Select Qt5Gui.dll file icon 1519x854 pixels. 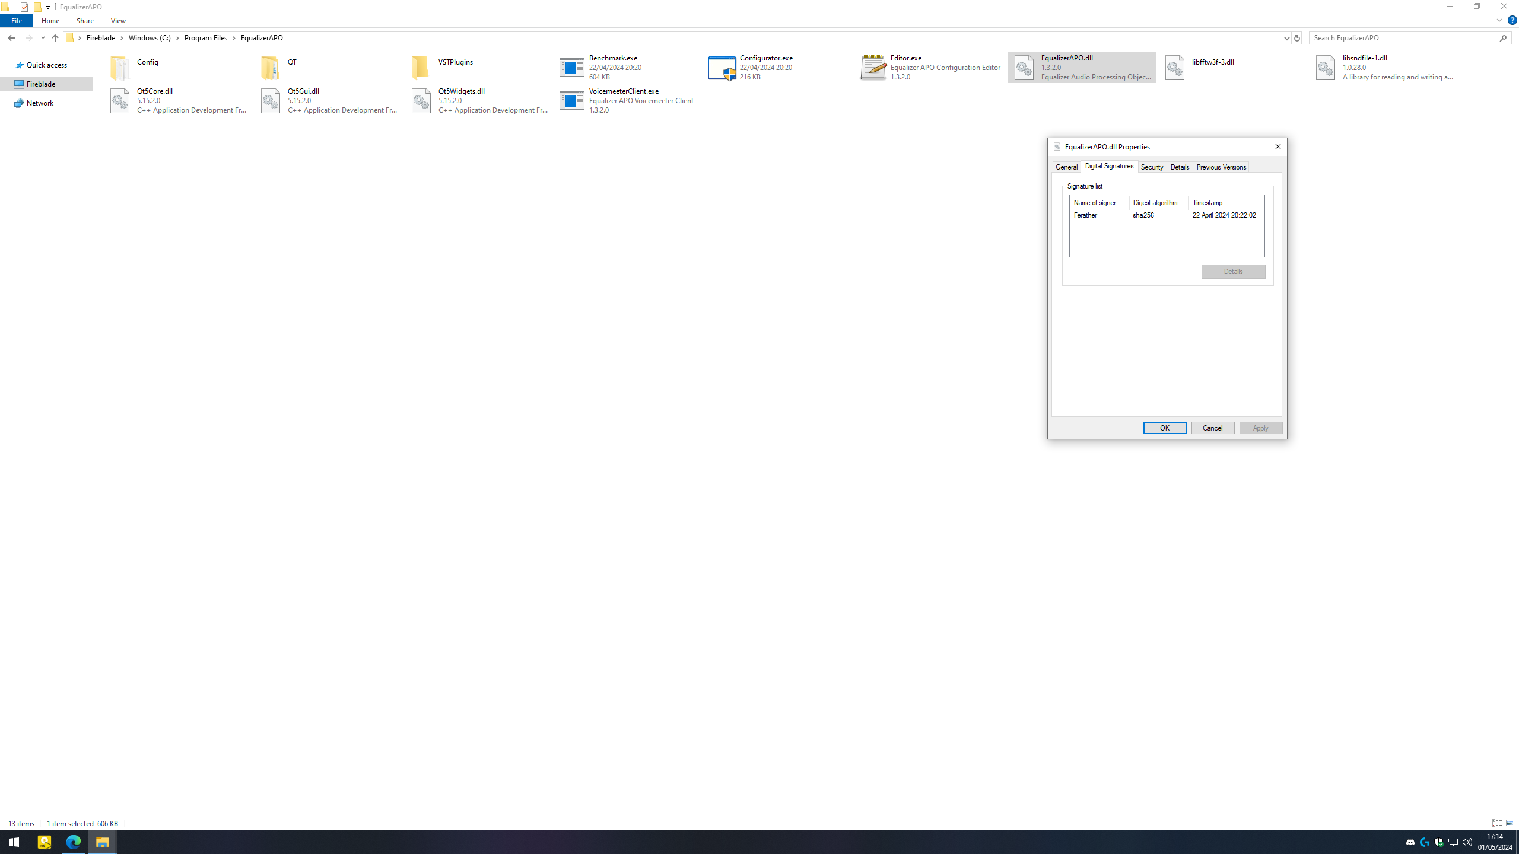(270, 101)
